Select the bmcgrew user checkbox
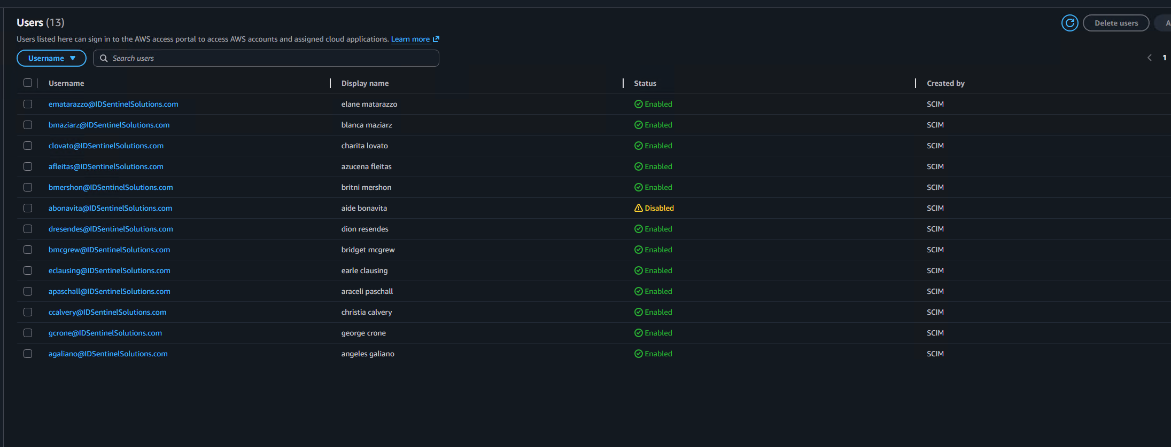Image resolution: width=1171 pixels, height=447 pixels. pos(28,250)
